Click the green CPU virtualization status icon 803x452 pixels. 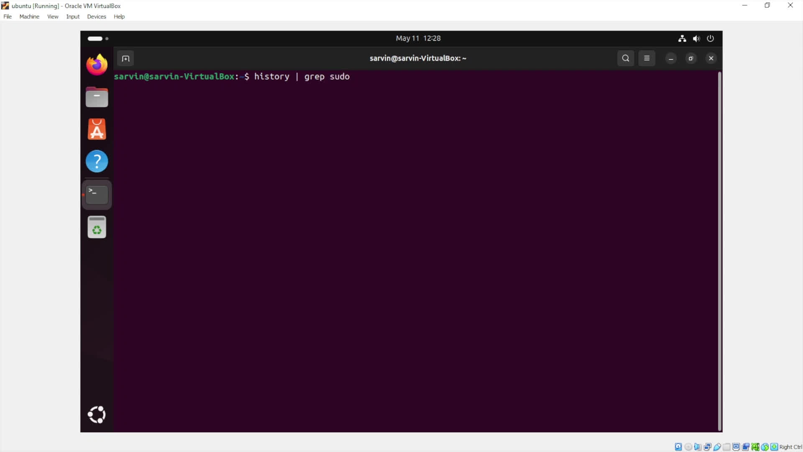[x=755, y=447]
